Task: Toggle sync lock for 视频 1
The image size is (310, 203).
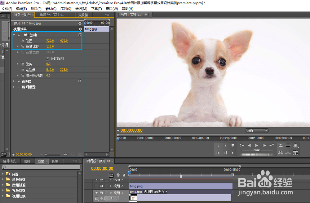Action: point(101,193)
